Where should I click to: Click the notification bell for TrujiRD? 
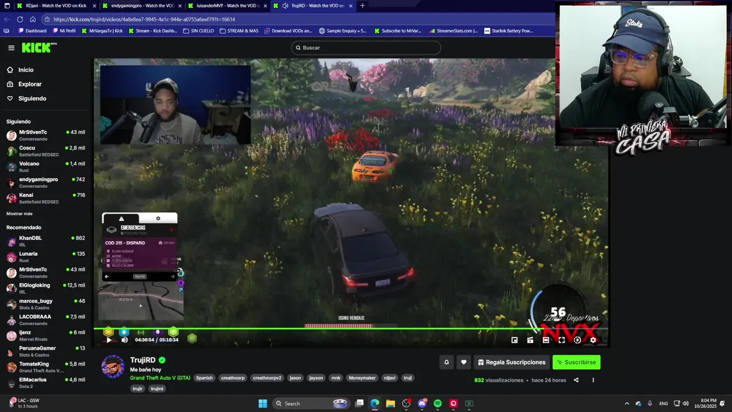tap(447, 362)
